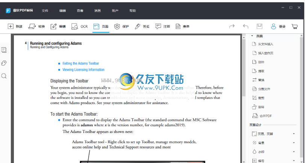305x163 pixels.
Task: Open the 编辑 (Edit) menu in title bar
Action: click(x=62, y=11)
